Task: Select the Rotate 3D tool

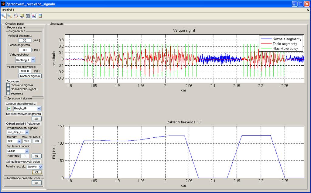Action: pos(28,16)
